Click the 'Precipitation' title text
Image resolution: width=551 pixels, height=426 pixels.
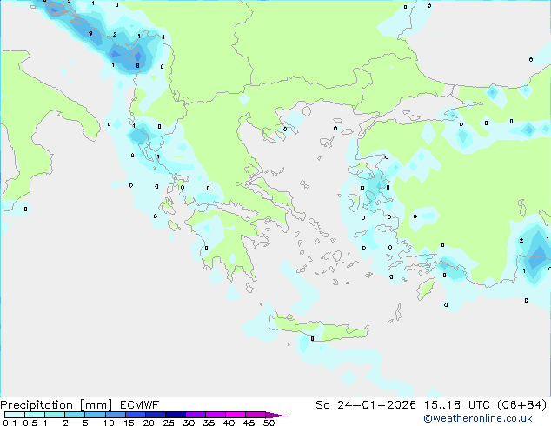37,405
